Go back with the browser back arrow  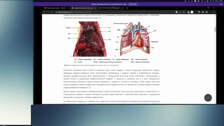(x=44, y=12)
